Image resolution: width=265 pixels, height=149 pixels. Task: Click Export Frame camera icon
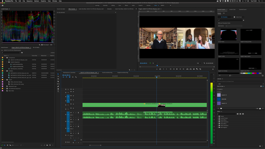pos(194,69)
